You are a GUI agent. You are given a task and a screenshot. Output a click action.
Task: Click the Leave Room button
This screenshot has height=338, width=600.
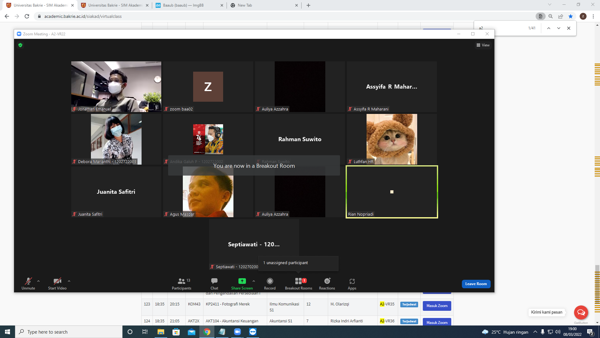(x=476, y=284)
